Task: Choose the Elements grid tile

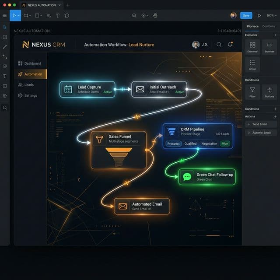Action: point(252,47)
